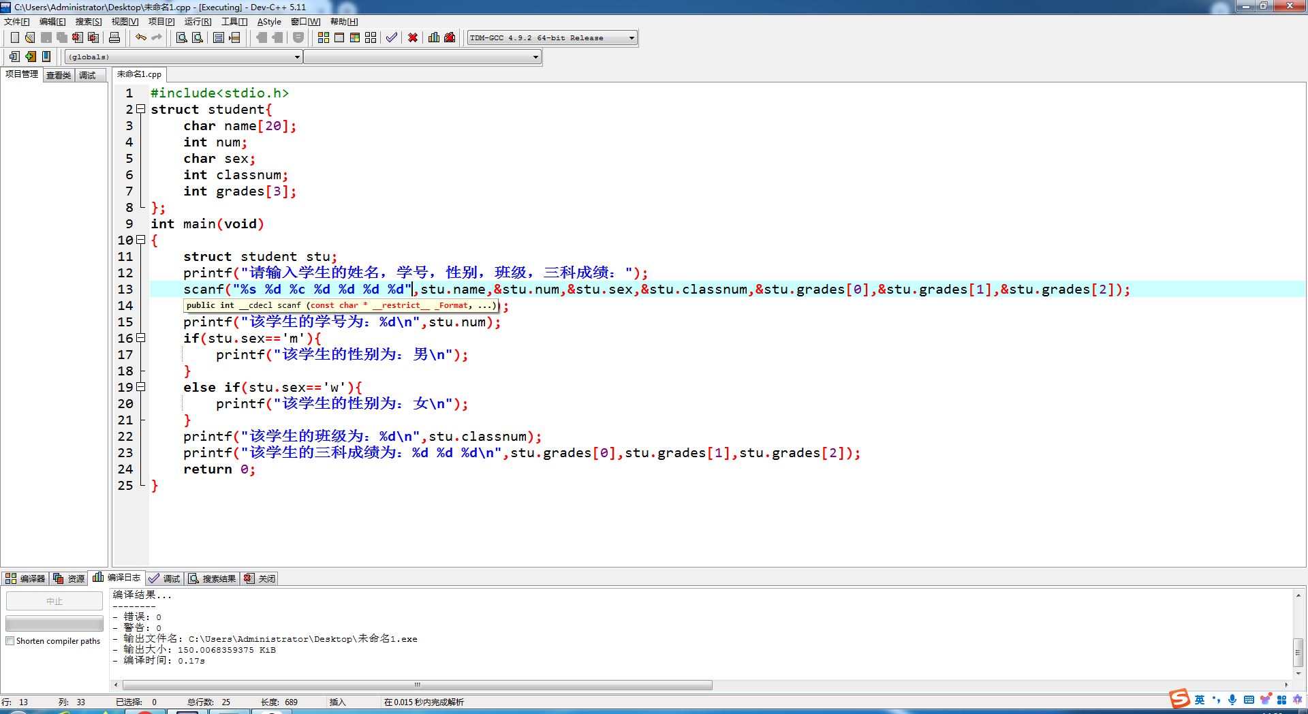Click the Go to function icon
1308x714 pixels.
tap(219, 37)
